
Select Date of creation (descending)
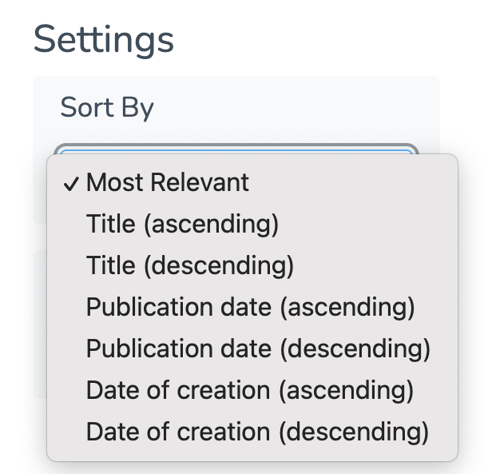257,432
